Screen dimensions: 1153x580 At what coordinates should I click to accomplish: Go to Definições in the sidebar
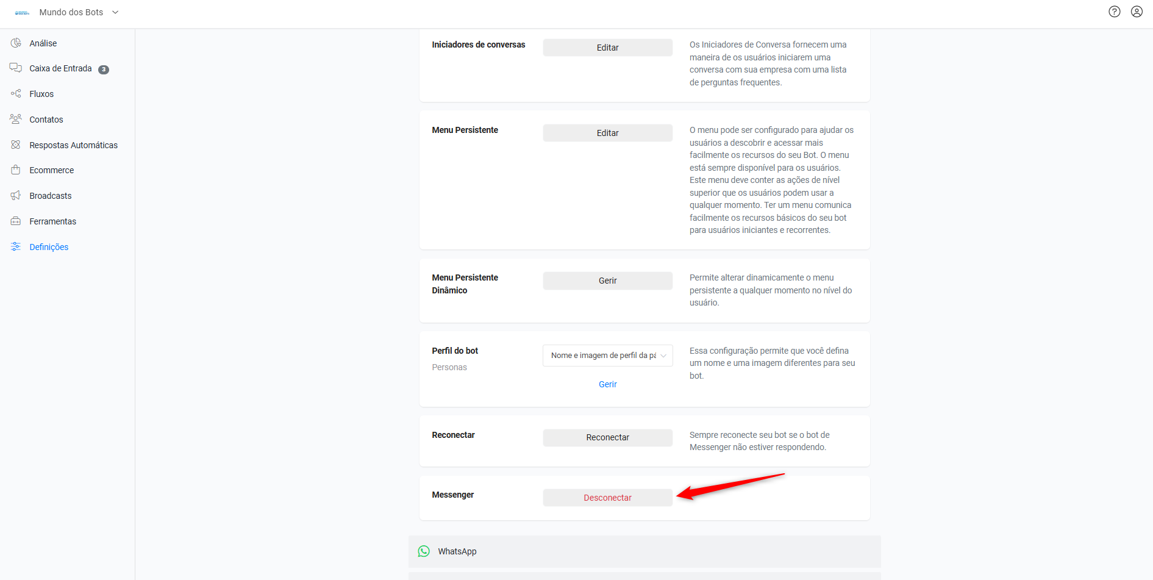(49, 247)
